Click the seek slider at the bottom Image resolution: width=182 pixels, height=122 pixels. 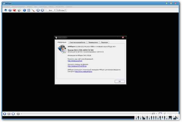click(86, 114)
